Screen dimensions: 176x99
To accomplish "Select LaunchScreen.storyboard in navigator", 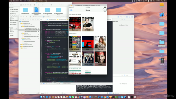I will click(29, 42).
